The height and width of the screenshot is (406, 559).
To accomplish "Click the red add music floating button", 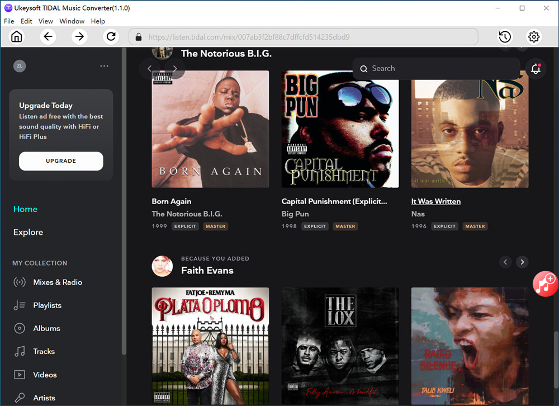I will pos(545,284).
